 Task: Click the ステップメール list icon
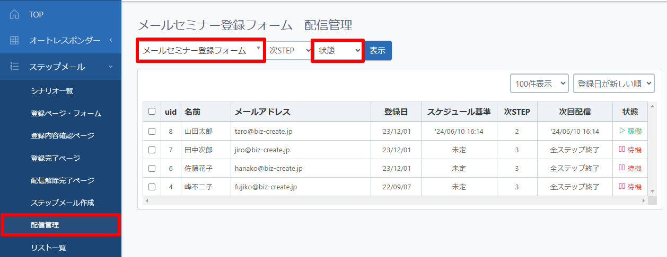pos(14,67)
